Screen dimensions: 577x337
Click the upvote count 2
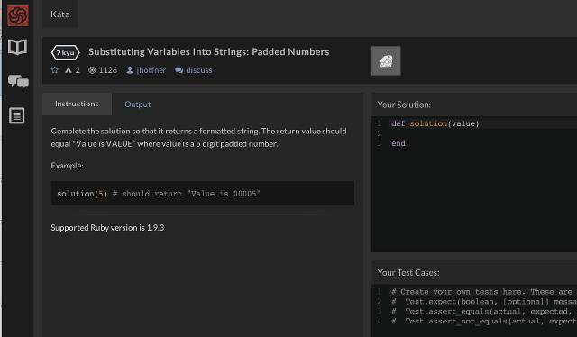coord(78,70)
